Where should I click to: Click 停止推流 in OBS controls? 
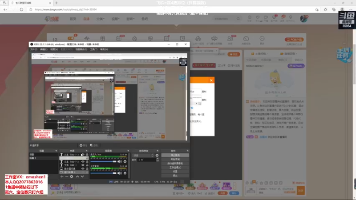(x=175, y=155)
